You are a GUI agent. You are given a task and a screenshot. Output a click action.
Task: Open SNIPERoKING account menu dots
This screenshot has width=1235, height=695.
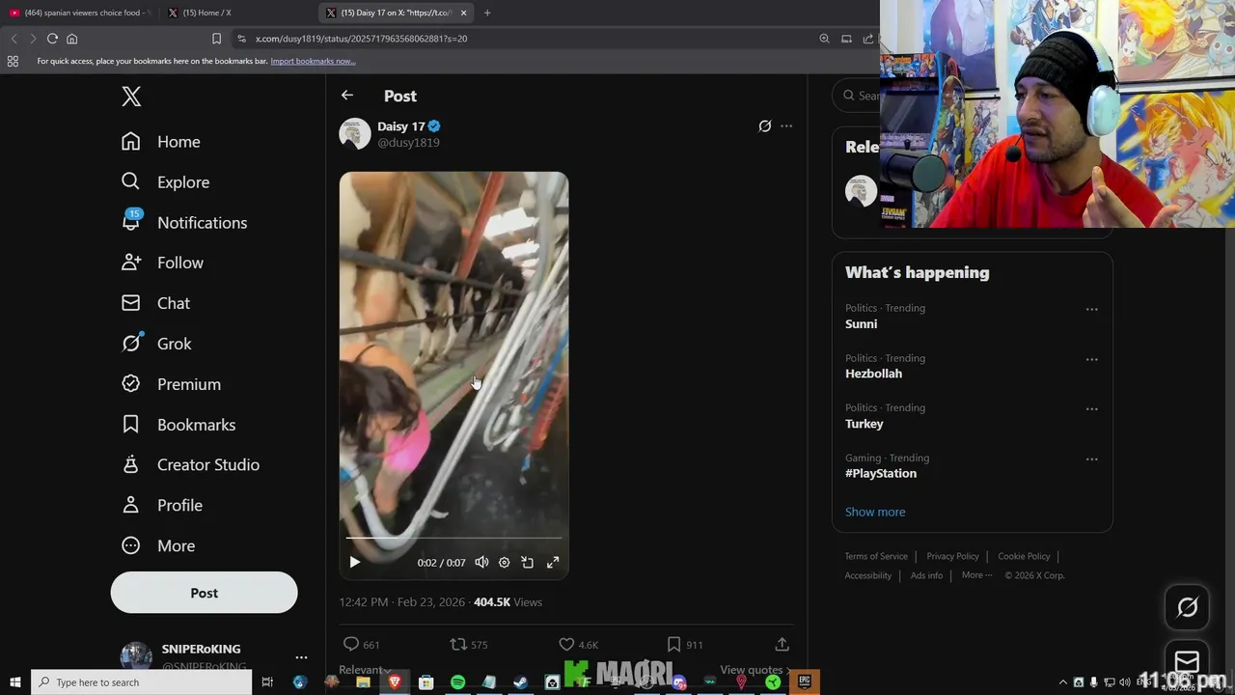[x=301, y=657]
